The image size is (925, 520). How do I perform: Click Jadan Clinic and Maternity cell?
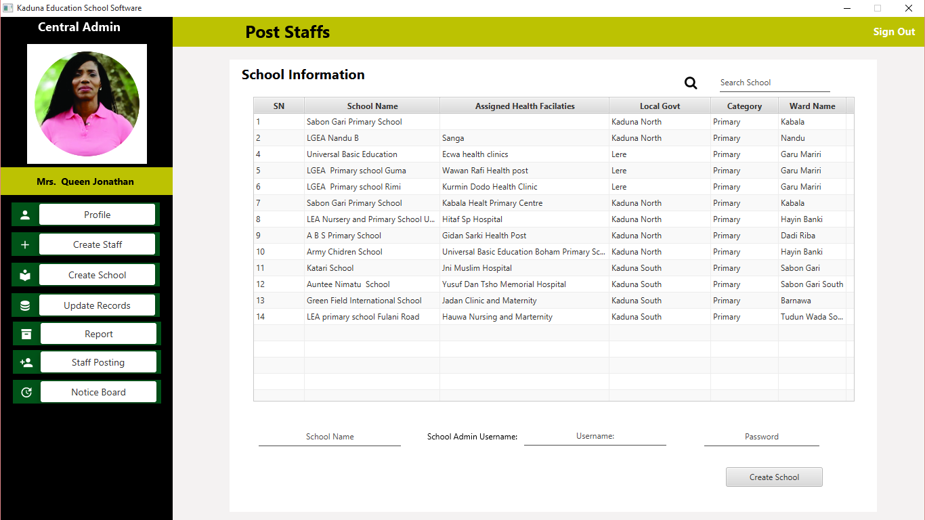pos(525,301)
